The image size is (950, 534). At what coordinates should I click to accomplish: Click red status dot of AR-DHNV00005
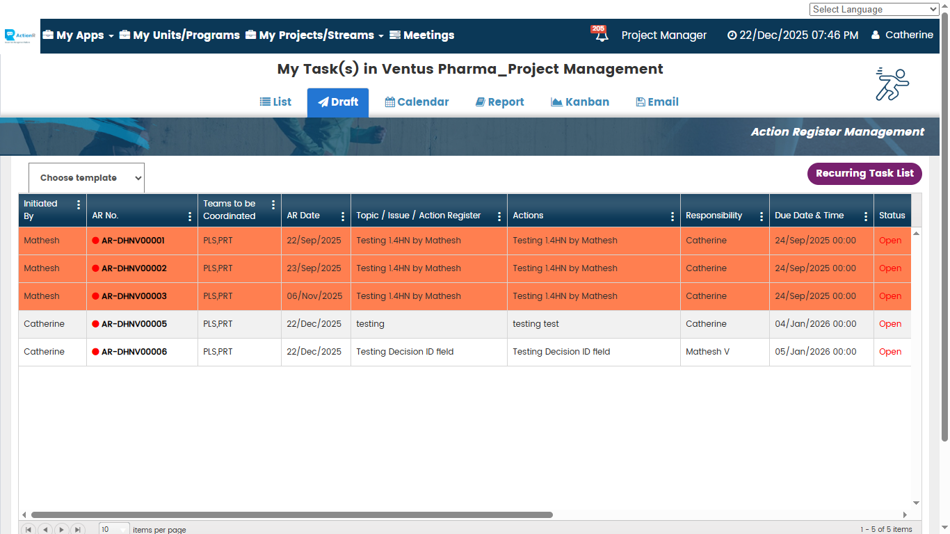pos(95,324)
